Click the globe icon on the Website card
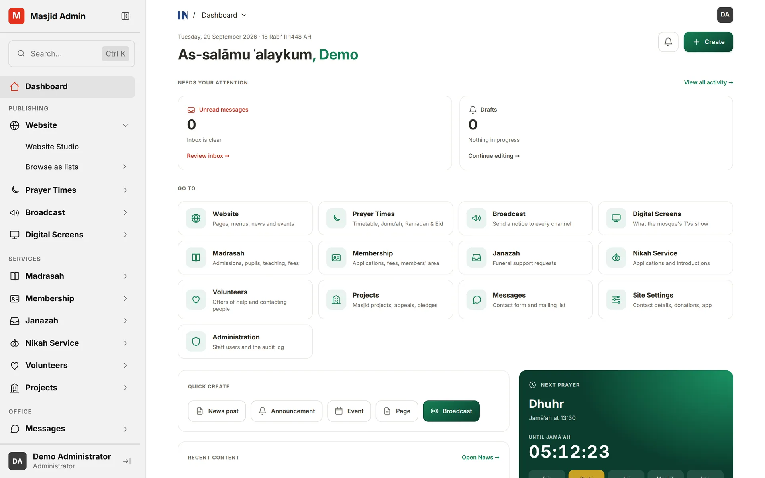The height and width of the screenshot is (478, 765). tap(196, 218)
